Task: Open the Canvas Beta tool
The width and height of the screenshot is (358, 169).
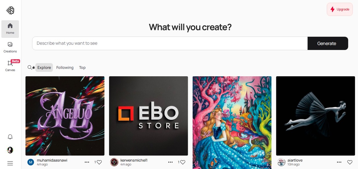Action: tap(10, 66)
